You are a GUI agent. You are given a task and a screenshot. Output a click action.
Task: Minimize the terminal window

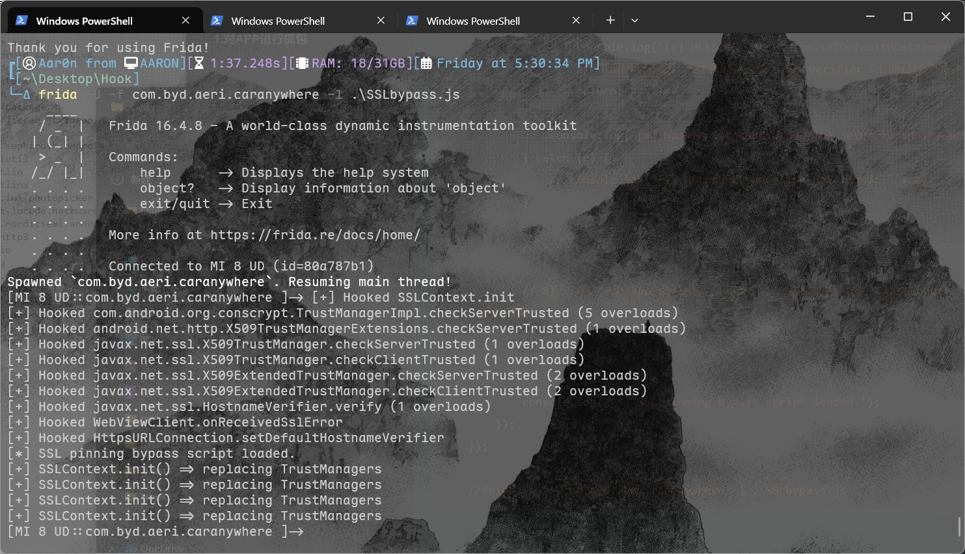coord(870,16)
